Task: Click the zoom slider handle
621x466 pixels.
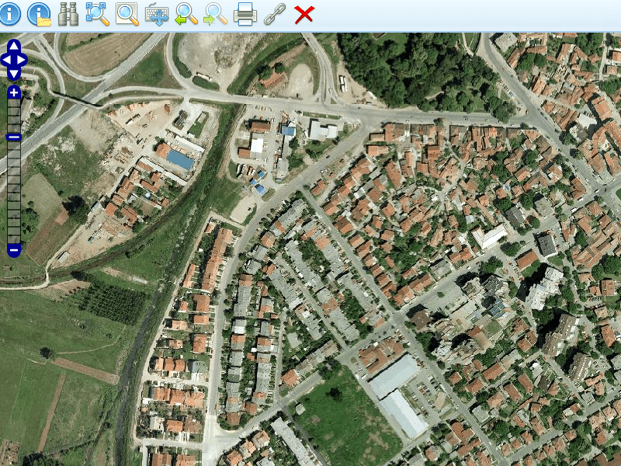Action: pyautogui.click(x=14, y=137)
